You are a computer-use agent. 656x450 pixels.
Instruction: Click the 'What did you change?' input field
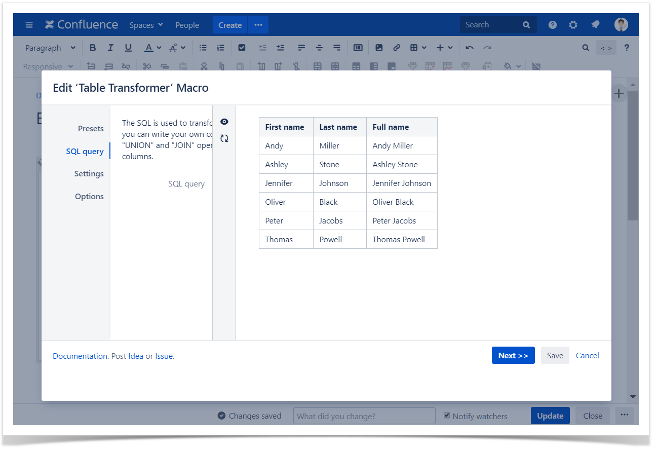point(364,416)
